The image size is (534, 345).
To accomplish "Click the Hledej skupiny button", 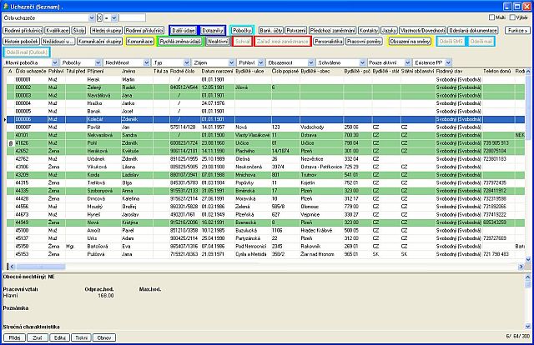I will pyautogui.click(x=106, y=31).
